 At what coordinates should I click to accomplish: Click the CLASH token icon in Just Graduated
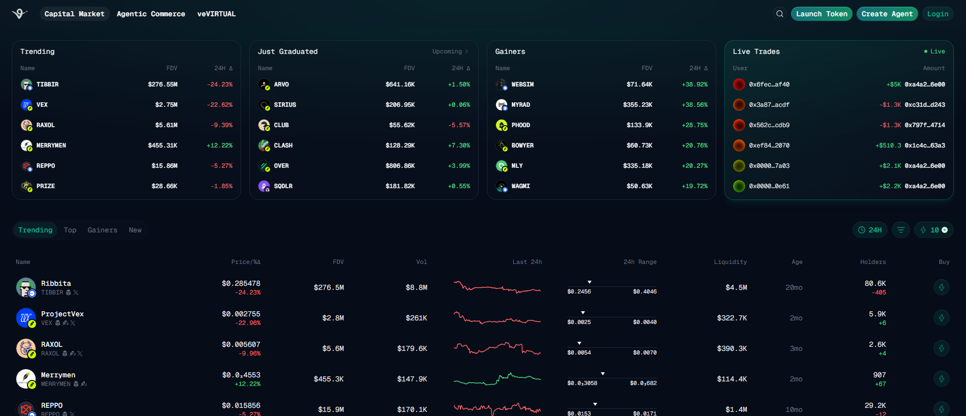(x=264, y=145)
